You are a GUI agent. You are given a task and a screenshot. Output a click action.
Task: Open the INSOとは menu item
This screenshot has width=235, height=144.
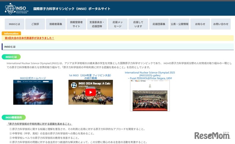click(x=14, y=24)
